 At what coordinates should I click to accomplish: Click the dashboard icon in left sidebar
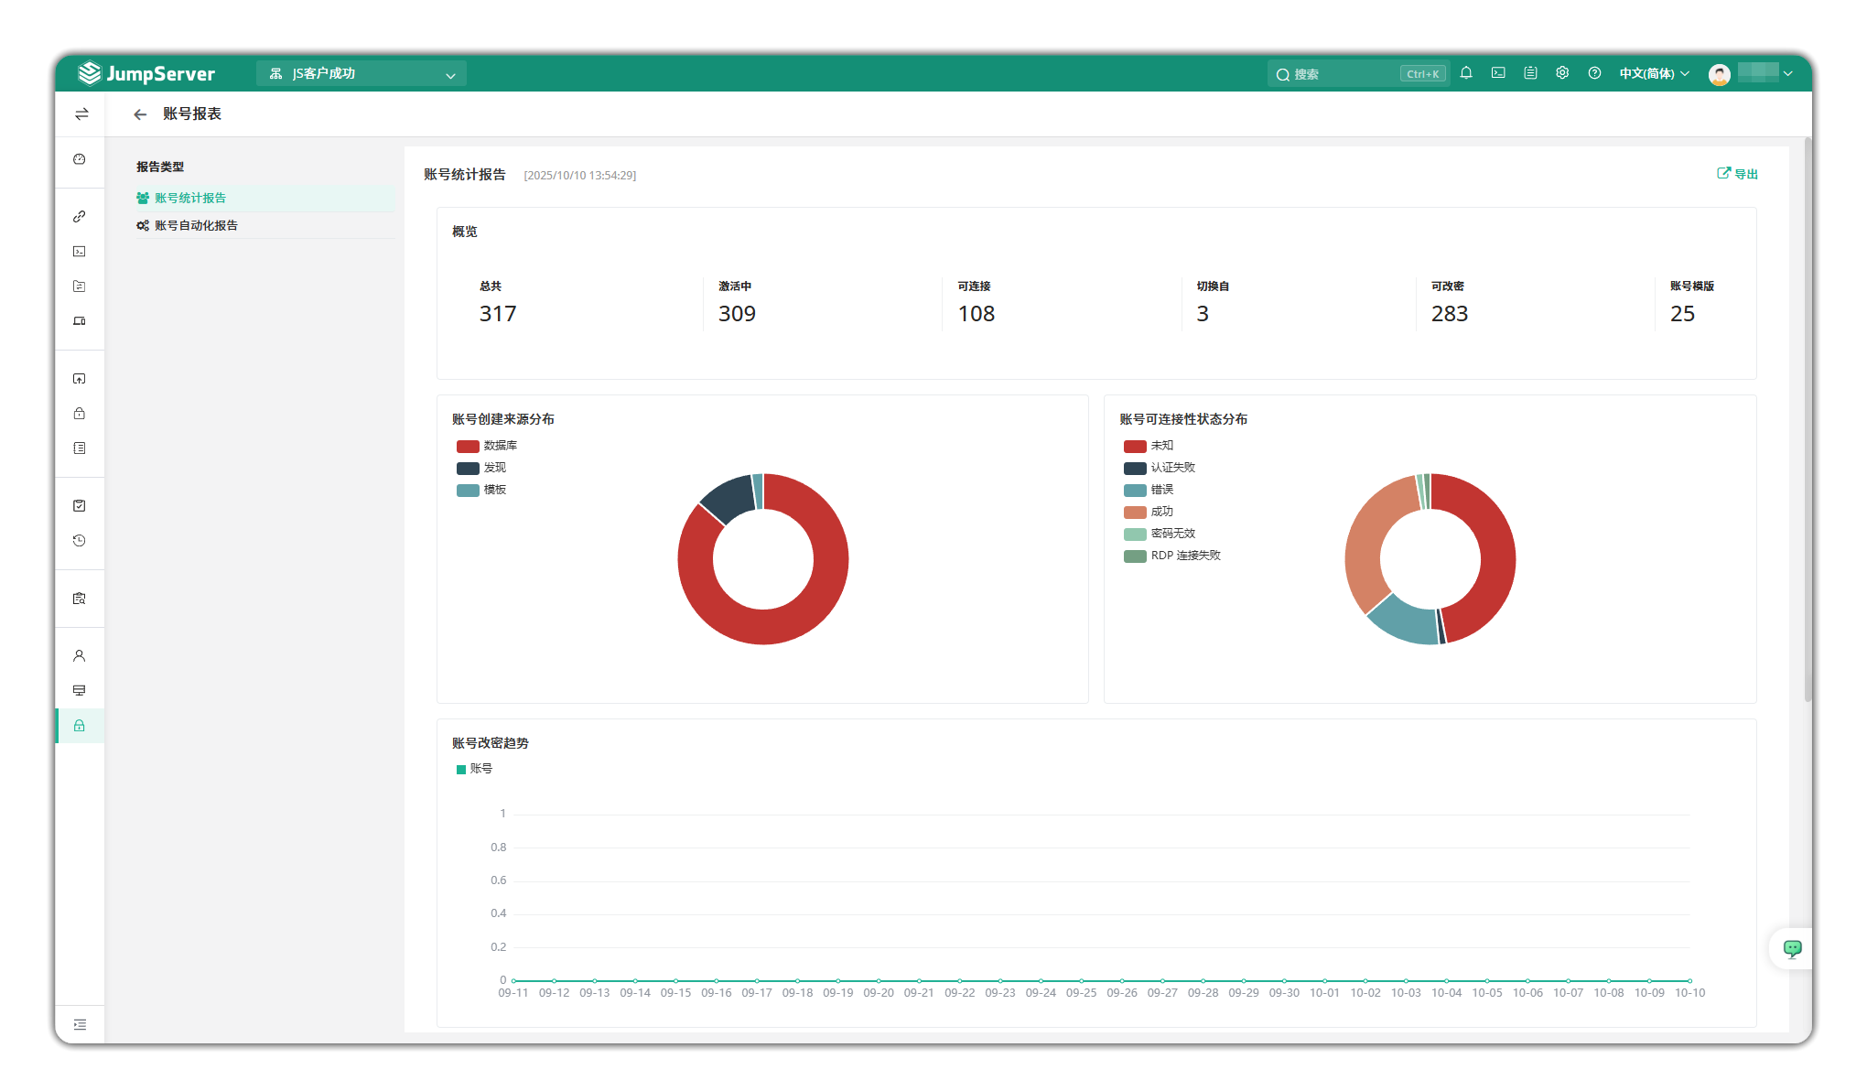coord(80,159)
